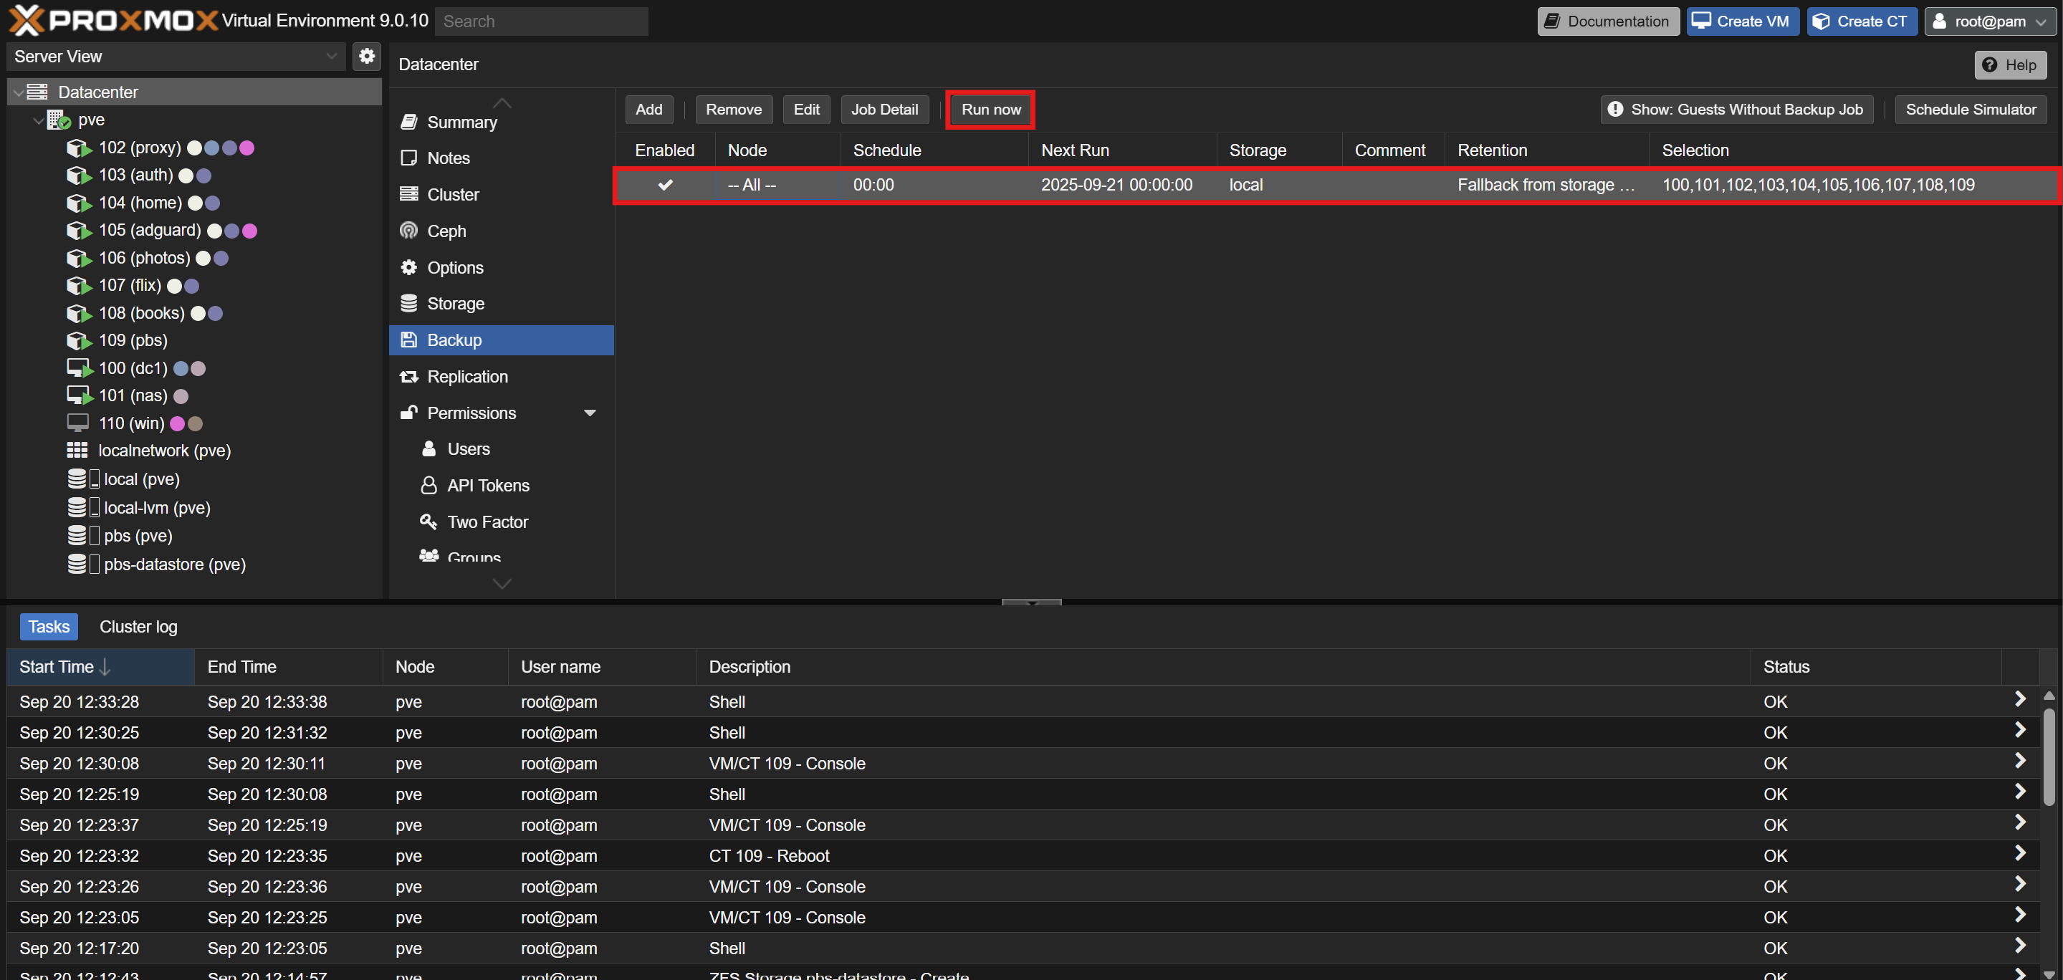Open the Storage menu item
The width and height of the screenshot is (2063, 980).
coord(455,304)
